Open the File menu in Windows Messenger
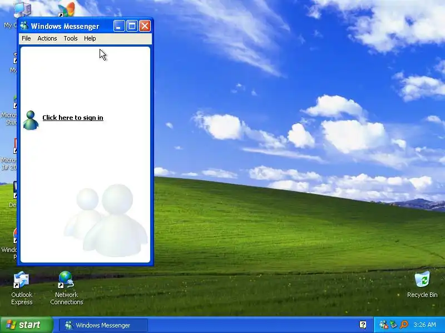Viewport: 445px width, 333px height. [26, 38]
